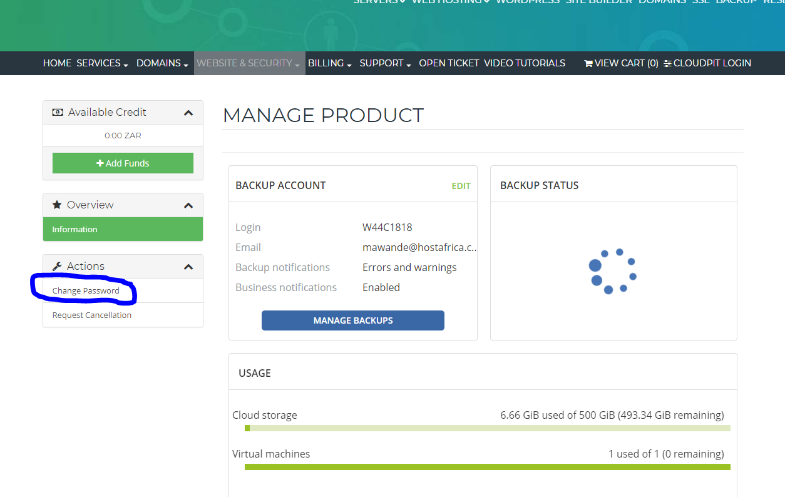Click the Errors and warnings value

pyautogui.click(x=409, y=267)
